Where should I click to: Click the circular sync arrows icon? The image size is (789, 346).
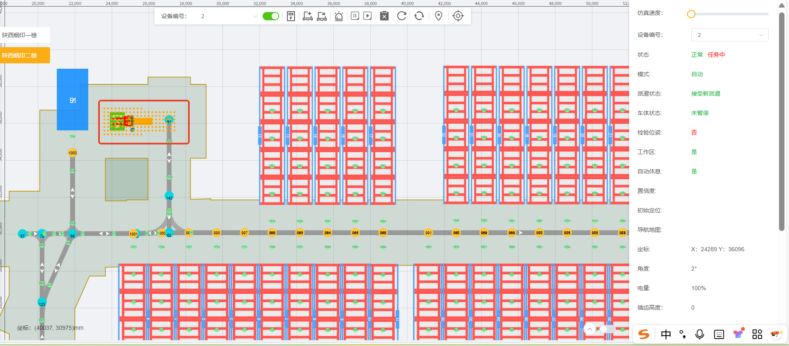(x=419, y=16)
